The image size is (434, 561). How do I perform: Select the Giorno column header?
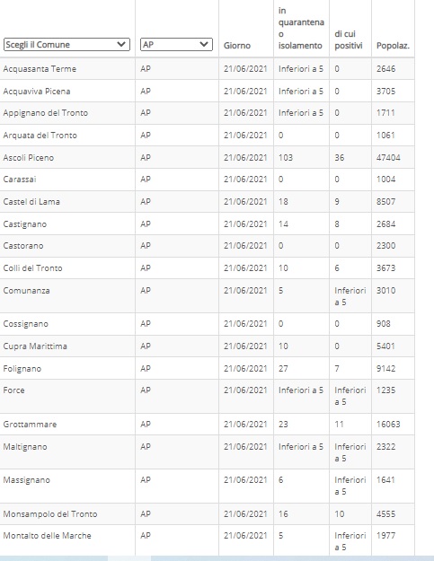[x=237, y=46]
